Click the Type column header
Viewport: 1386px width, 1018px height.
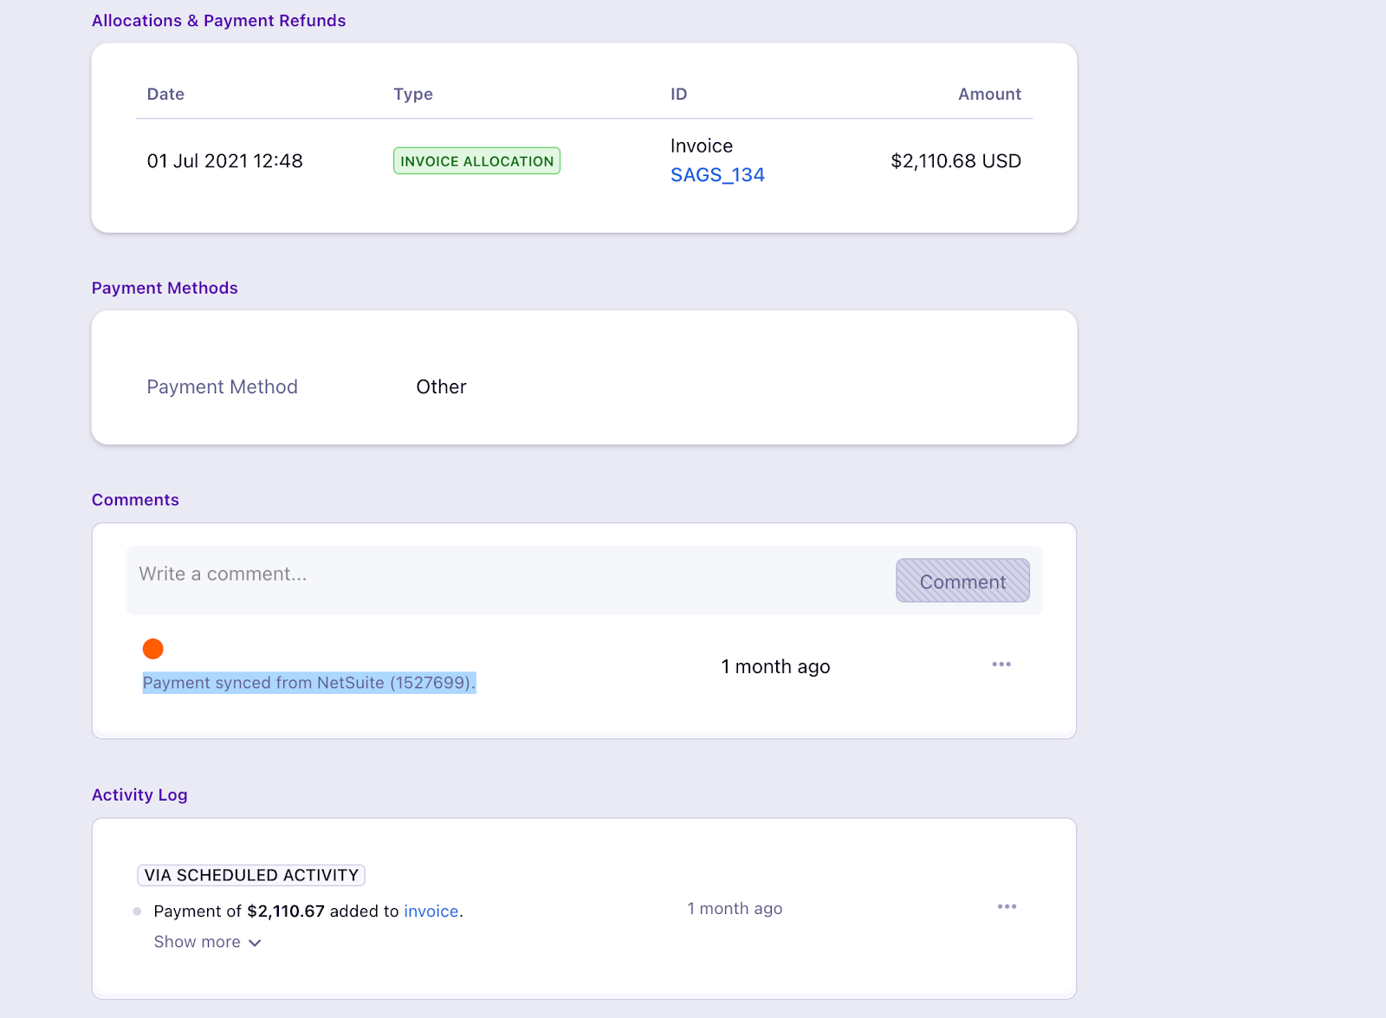(x=413, y=94)
